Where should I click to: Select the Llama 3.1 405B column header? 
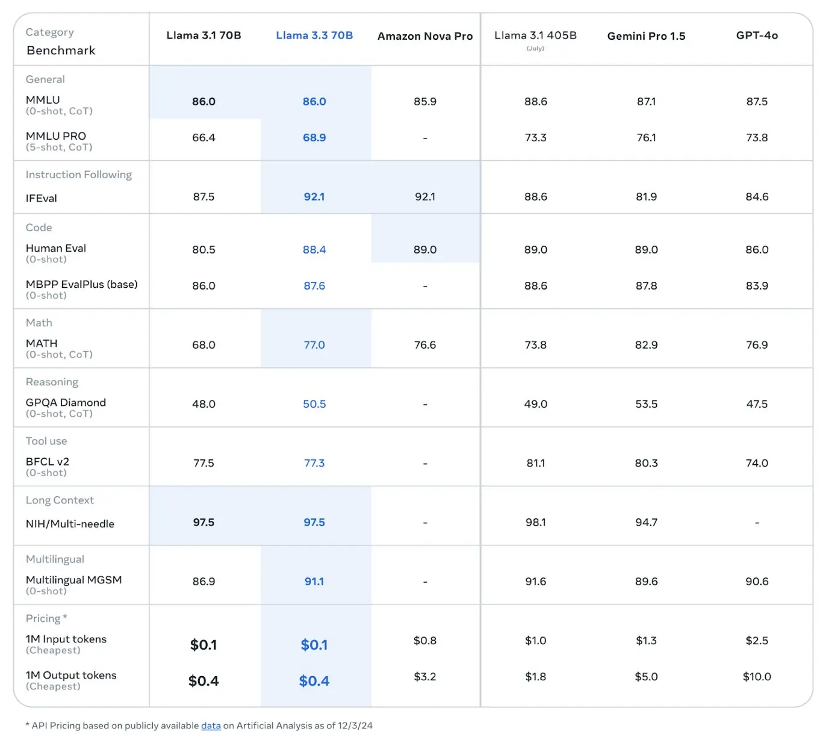(x=536, y=36)
